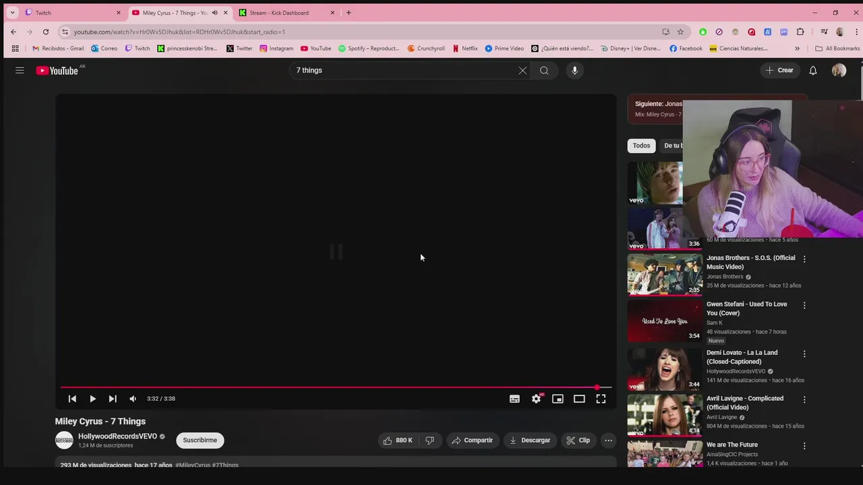Open options for Demi Lovato La La Land
863x485 pixels.
click(x=804, y=354)
